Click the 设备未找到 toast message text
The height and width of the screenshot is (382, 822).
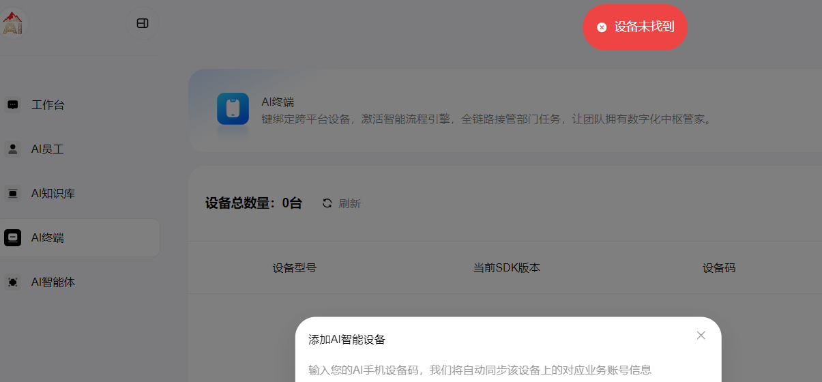tap(644, 27)
